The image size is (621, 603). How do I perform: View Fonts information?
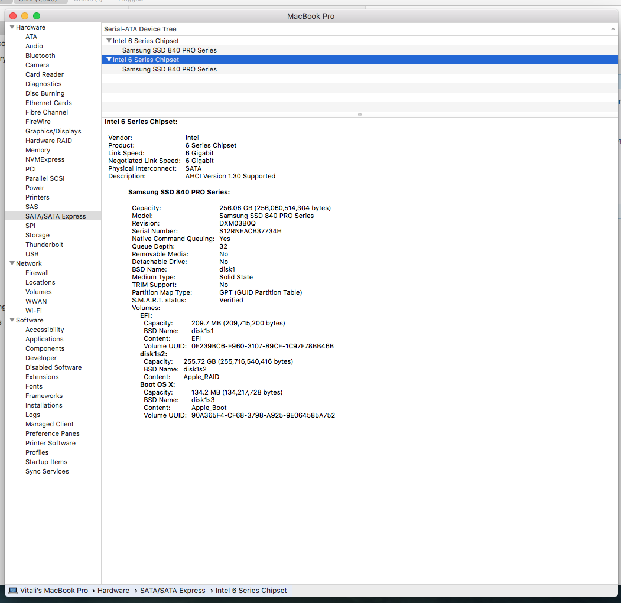pos(34,386)
